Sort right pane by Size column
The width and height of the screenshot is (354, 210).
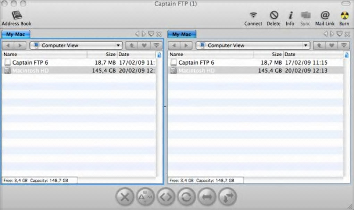click(268, 54)
